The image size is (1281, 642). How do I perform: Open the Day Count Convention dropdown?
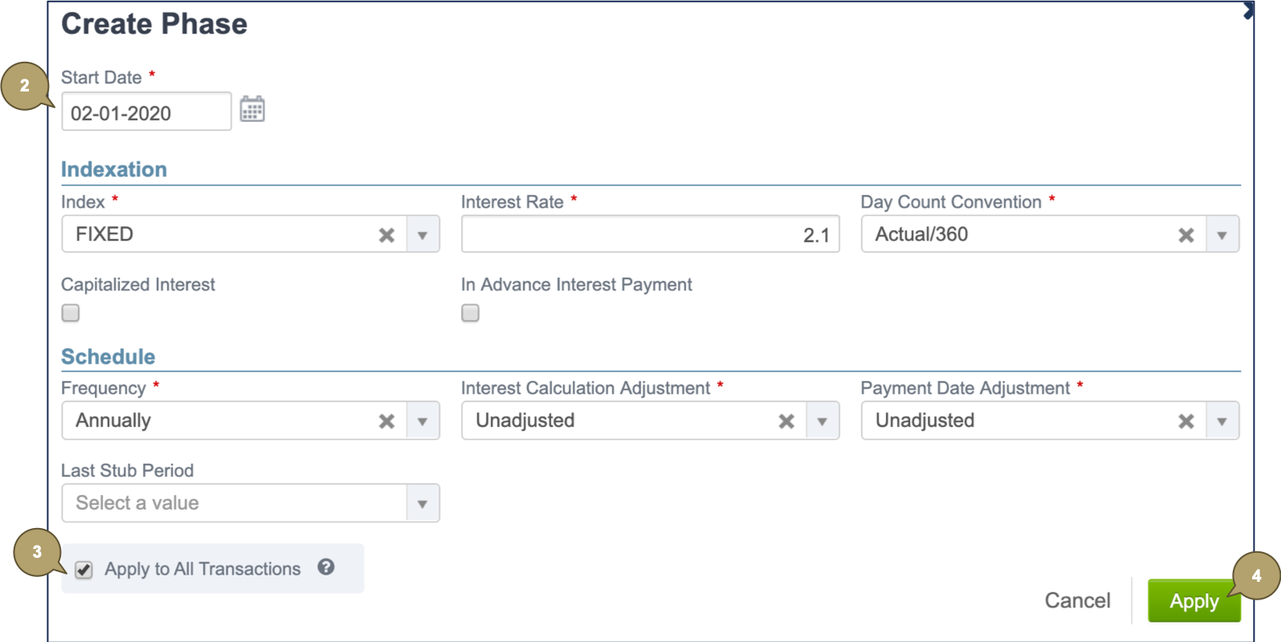[1222, 235]
